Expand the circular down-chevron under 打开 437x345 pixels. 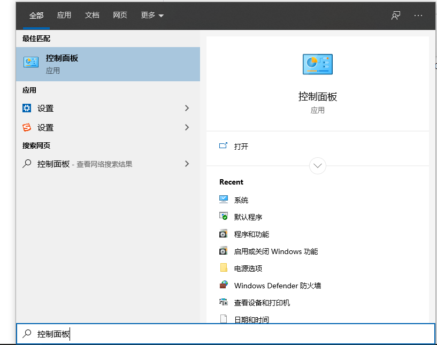[318, 165]
